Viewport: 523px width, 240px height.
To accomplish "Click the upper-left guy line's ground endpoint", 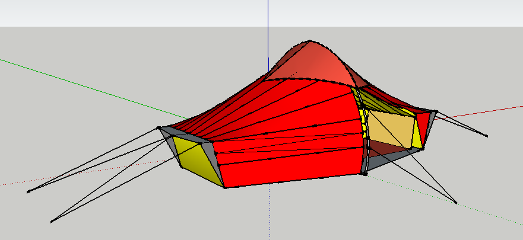I will point(28,191).
